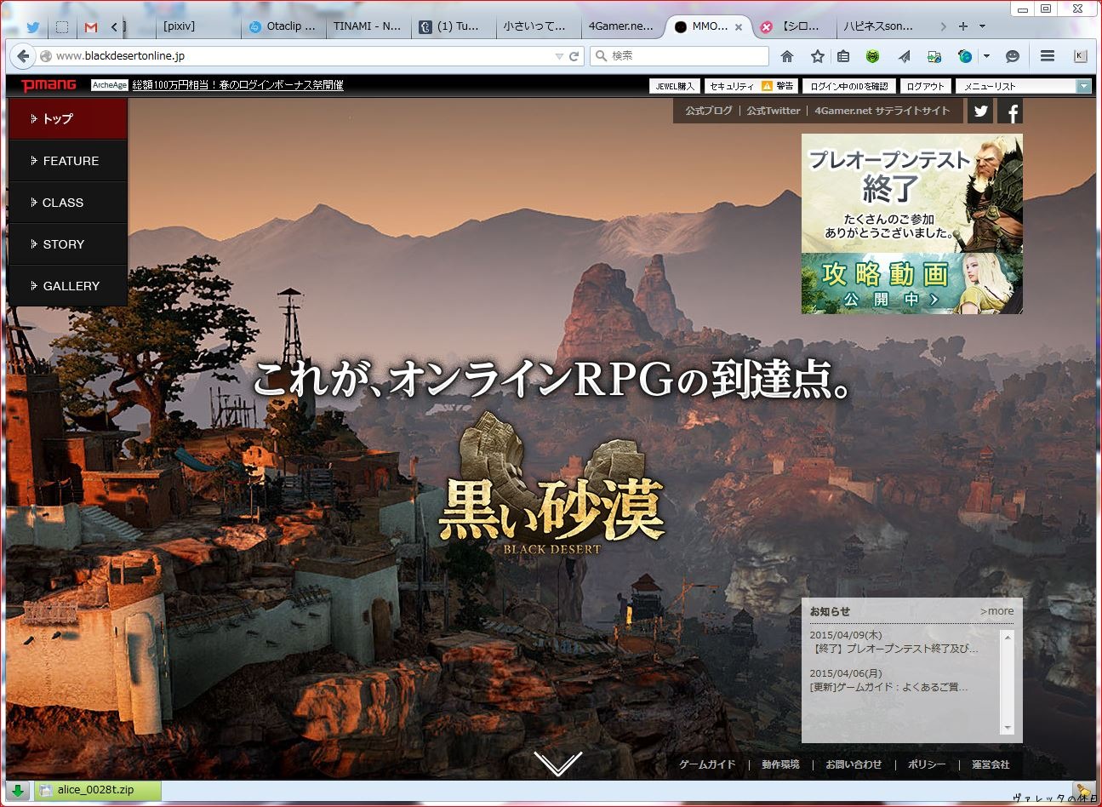Open 4Gamer.net サテライトサイト link
Screen dimensions: 1102x807
(x=882, y=111)
